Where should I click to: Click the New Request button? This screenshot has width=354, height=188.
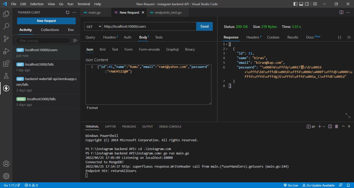46,21
